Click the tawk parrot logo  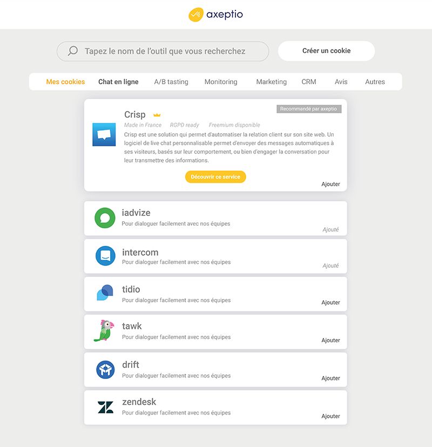tap(104, 331)
